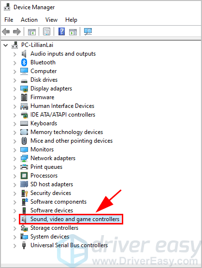Image resolution: width=202 pixels, height=268 pixels.
Task: Click the Show/Hide Console Tree icon
Action: [x=32, y=32]
